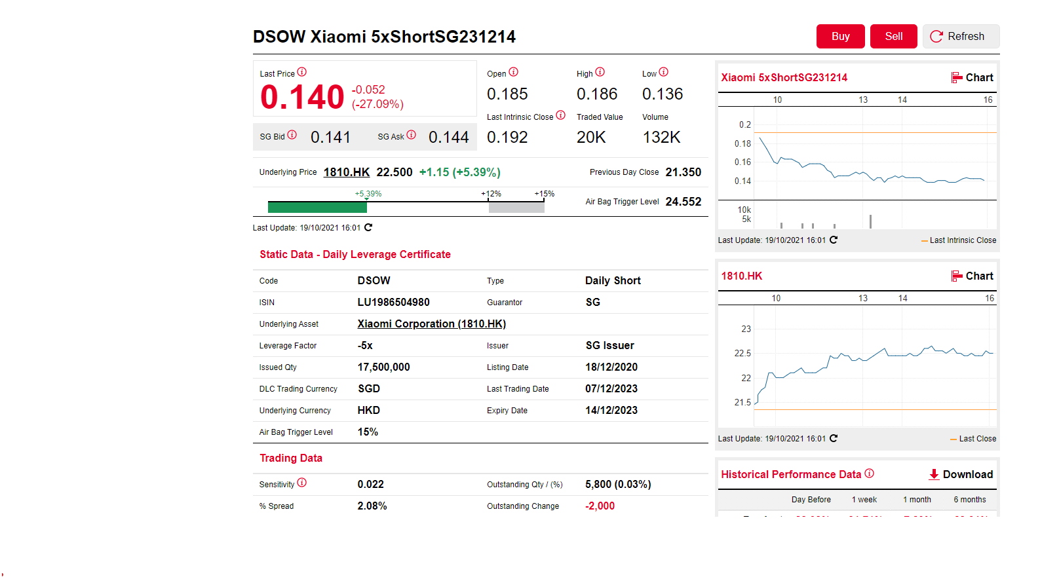
Task: Click the SG Ask value 0.144
Action: (x=449, y=137)
